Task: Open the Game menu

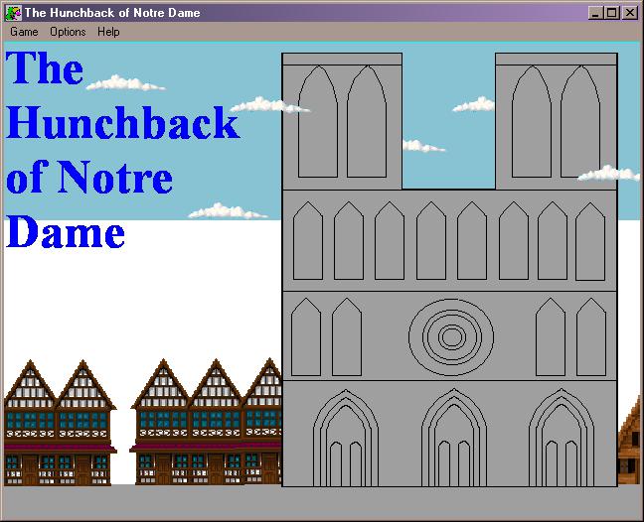Action: (24, 32)
